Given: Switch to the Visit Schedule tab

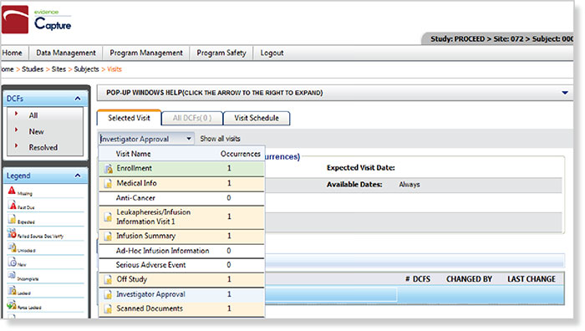Looking at the screenshot, I should click(257, 119).
